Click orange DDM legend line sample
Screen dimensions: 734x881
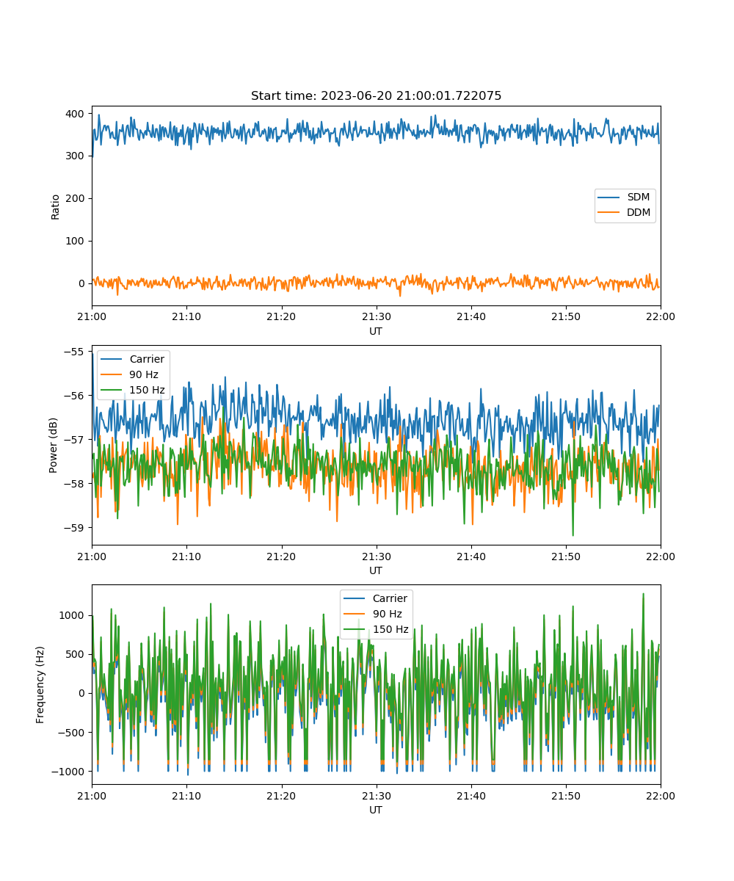click(x=610, y=214)
